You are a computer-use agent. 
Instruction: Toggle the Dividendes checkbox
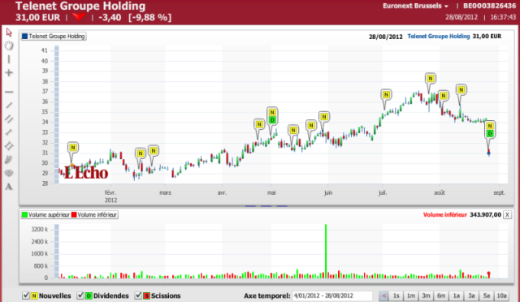(x=80, y=296)
